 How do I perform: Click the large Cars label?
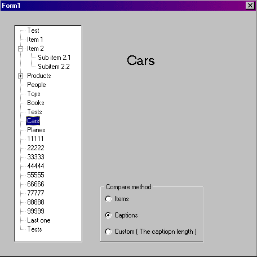141,60
